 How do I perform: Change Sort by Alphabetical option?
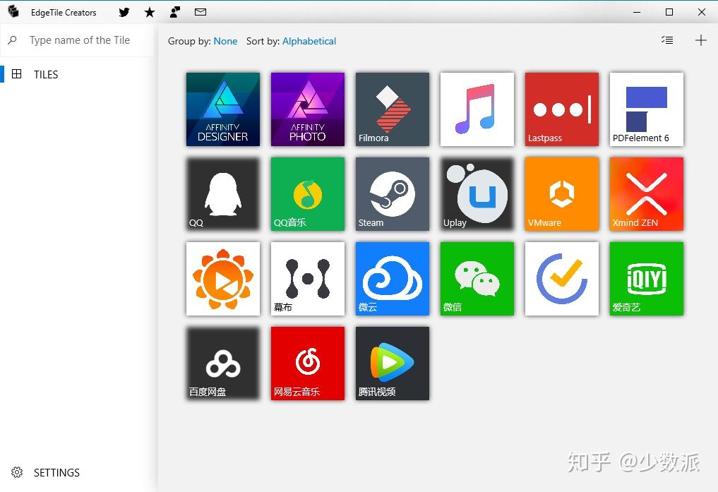pos(309,41)
